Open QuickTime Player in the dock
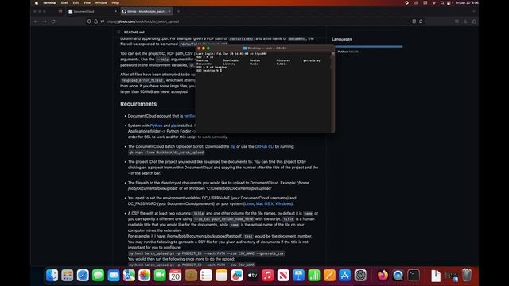Screen dimensions: 509x286 pyautogui.click(x=398, y=276)
